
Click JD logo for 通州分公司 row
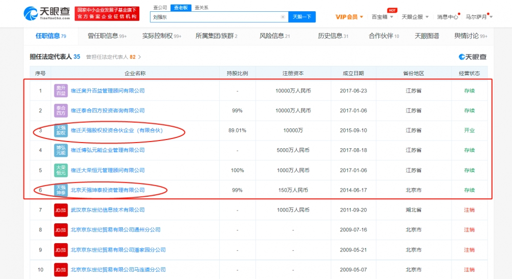point(61,230)
